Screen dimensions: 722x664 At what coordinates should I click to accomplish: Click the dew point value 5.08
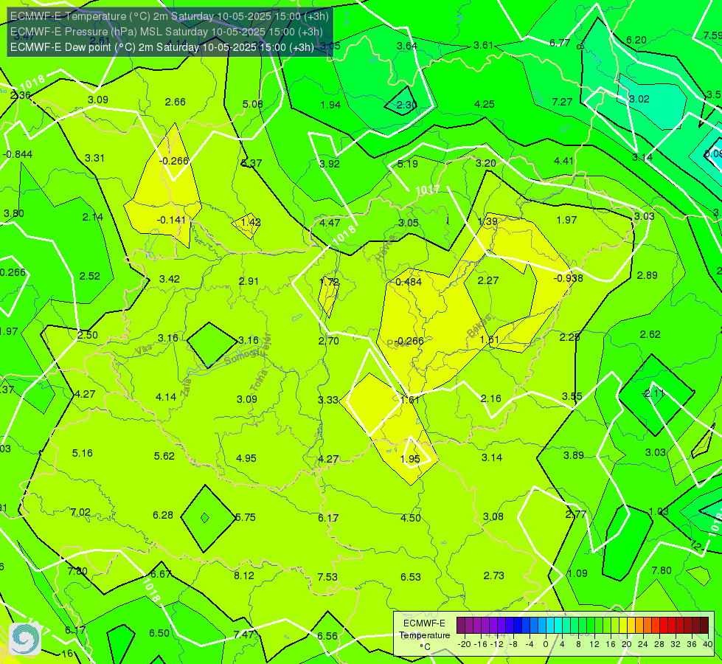coord(253,104)
